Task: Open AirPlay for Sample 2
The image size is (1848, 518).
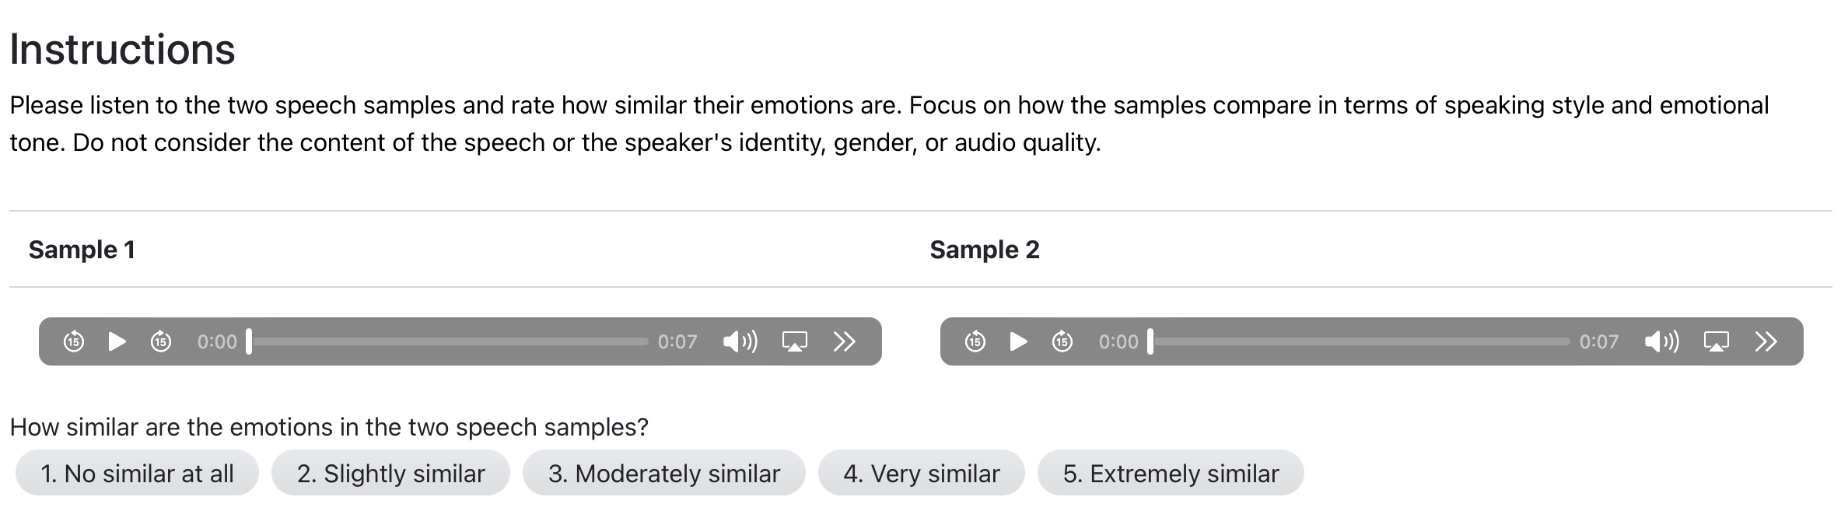Action: pos(1717,341)
